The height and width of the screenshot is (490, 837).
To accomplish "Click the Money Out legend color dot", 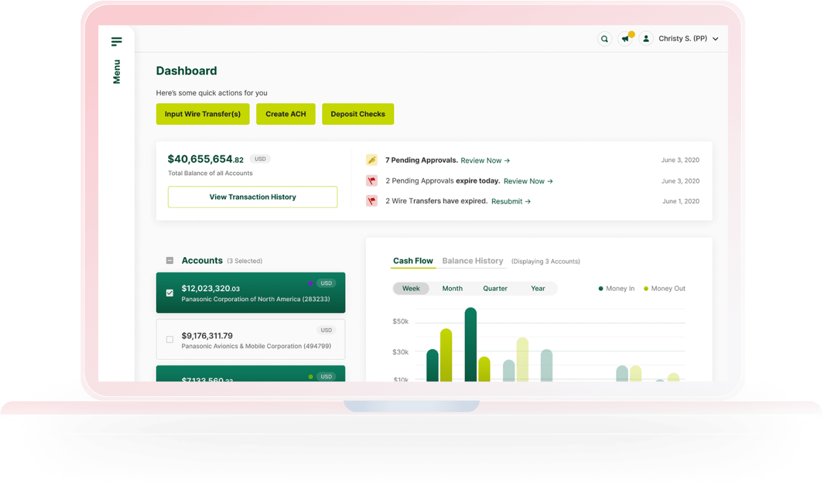I will [646, 289].
